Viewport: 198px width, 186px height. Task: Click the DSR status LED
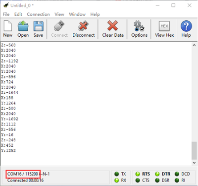click(157, 180)
